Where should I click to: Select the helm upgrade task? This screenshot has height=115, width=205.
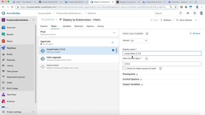point(79,58)
